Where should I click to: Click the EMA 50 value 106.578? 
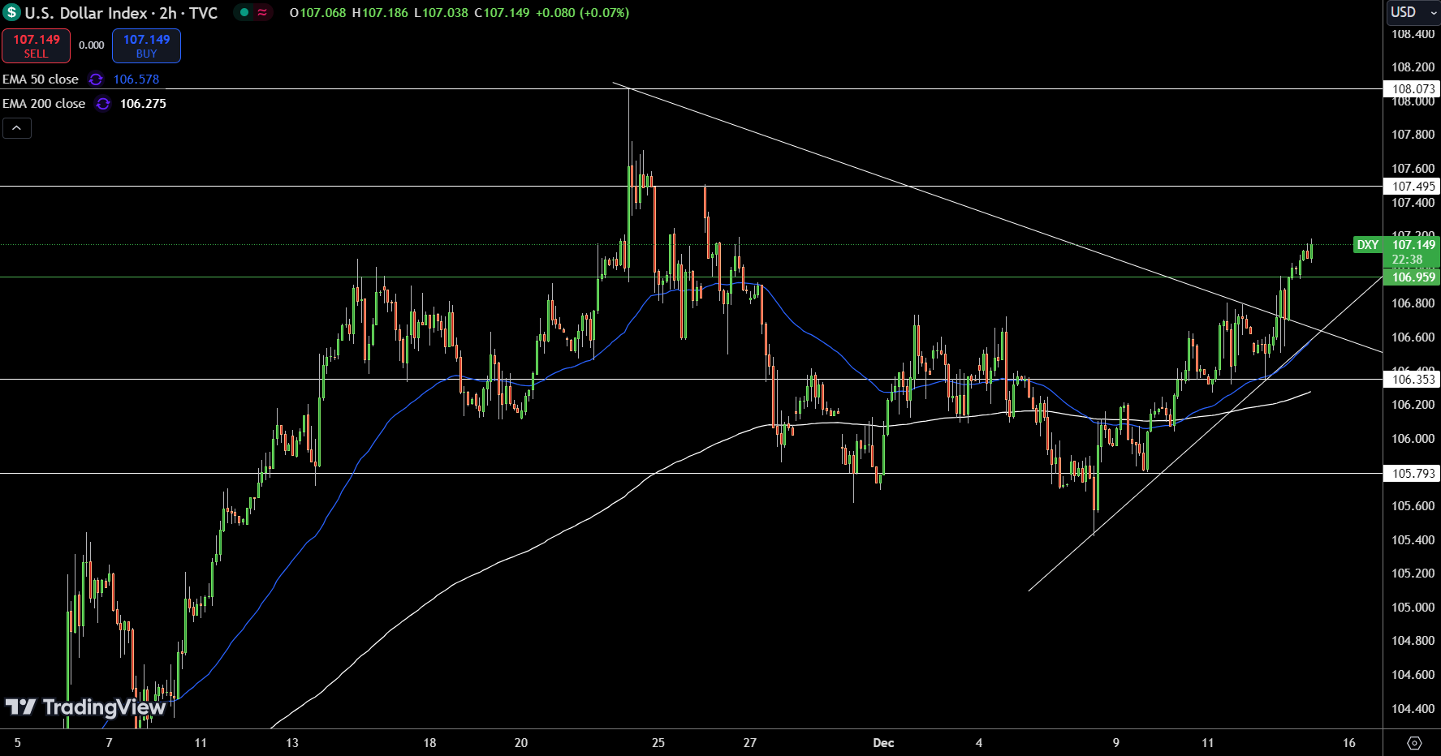[x=136, y=79]
